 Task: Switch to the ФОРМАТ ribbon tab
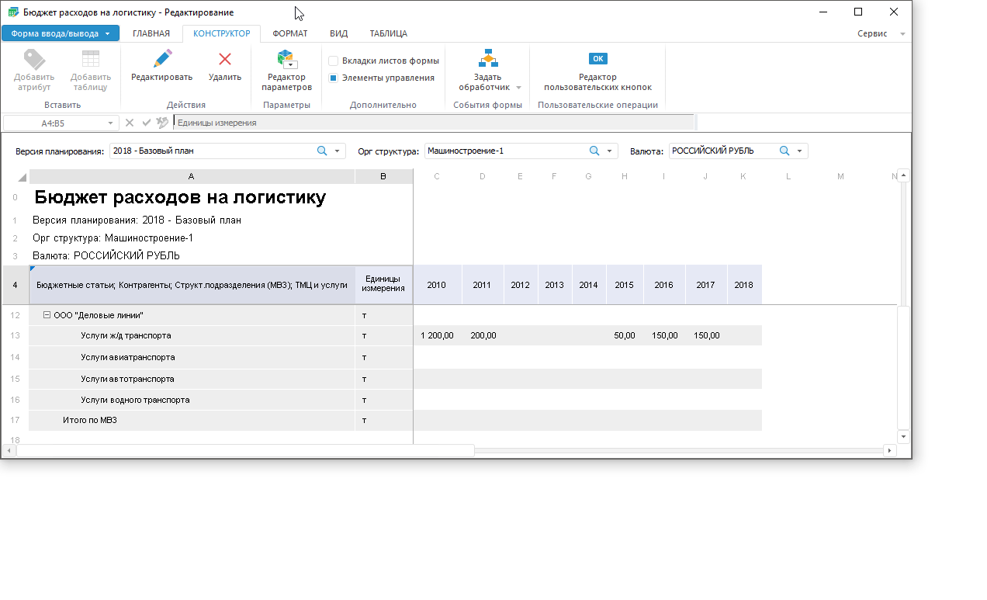click(290, 33)
